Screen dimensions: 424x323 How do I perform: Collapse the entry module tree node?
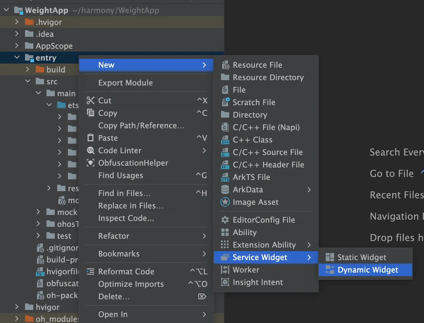[x=17, y=58]
